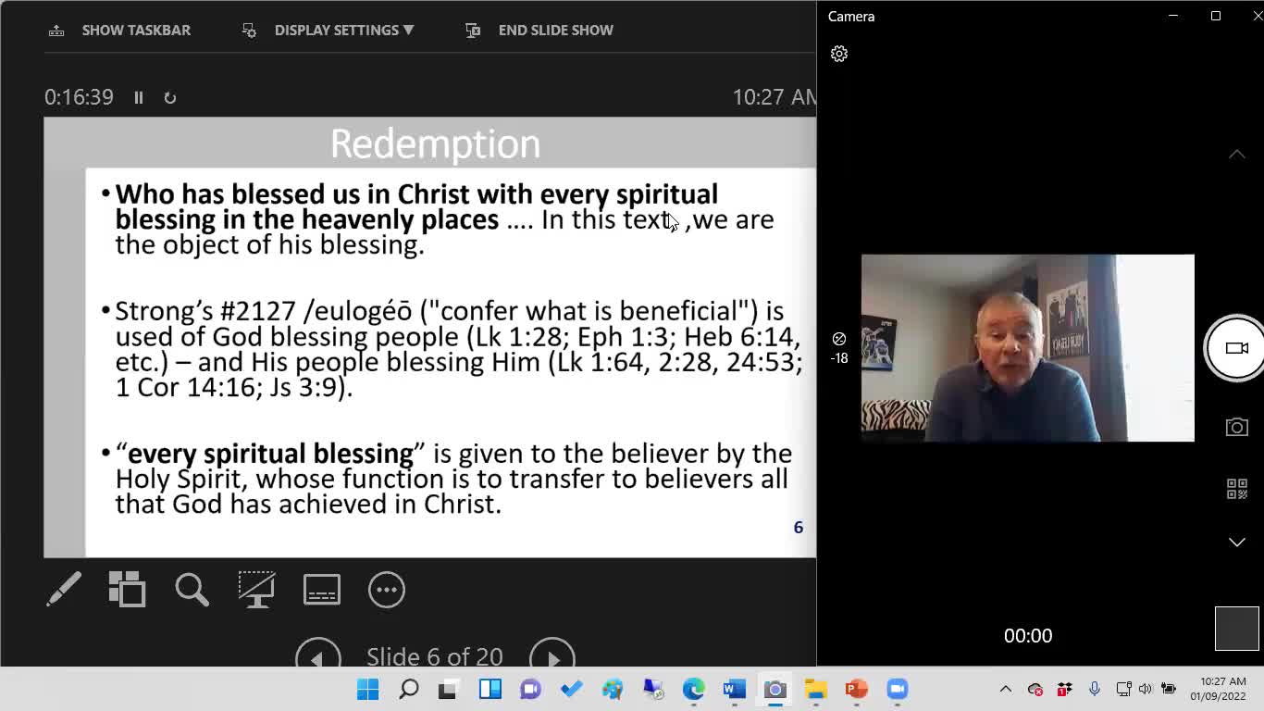This screenshot has height=711, width=1264.
Task: Switch to PowerPoint on the taskbar
Action: tap(856, 690)
